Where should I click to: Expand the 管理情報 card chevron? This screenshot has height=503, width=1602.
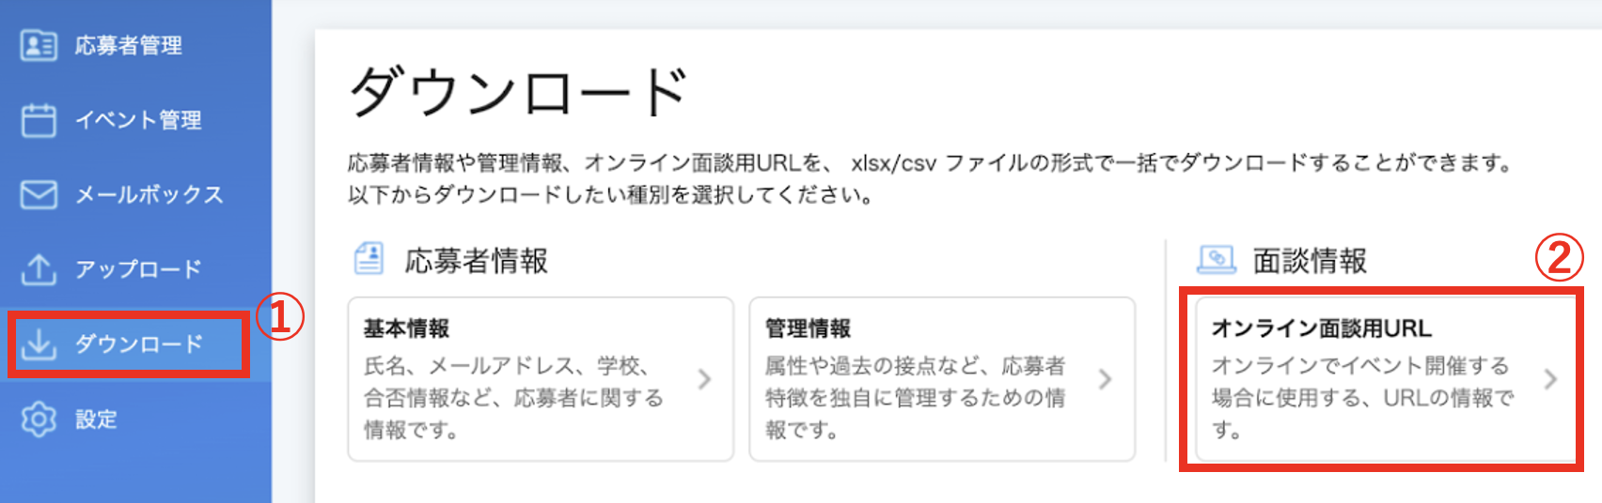point(1106,379)
